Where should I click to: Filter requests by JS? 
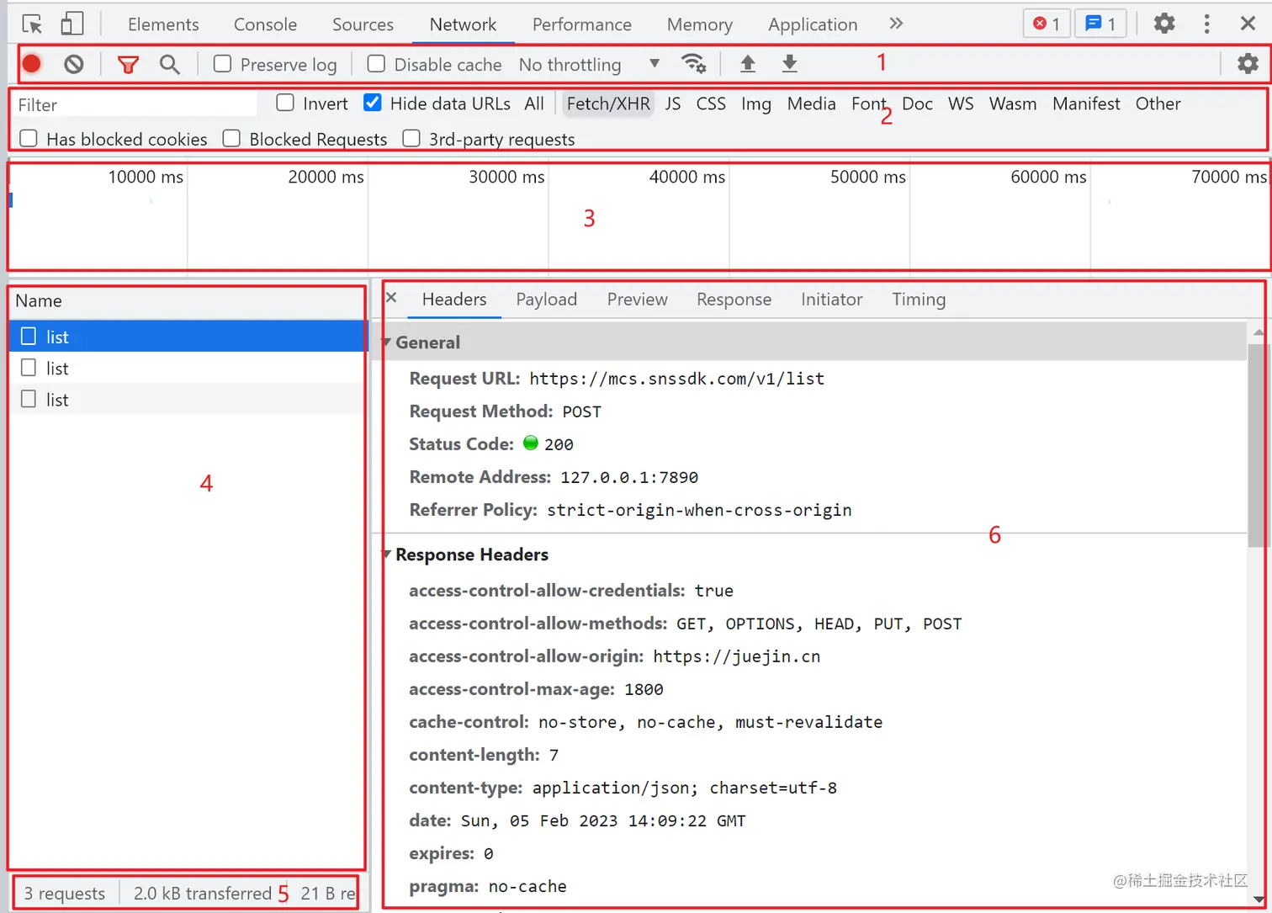pyautogui.click(x=672, y=104)
